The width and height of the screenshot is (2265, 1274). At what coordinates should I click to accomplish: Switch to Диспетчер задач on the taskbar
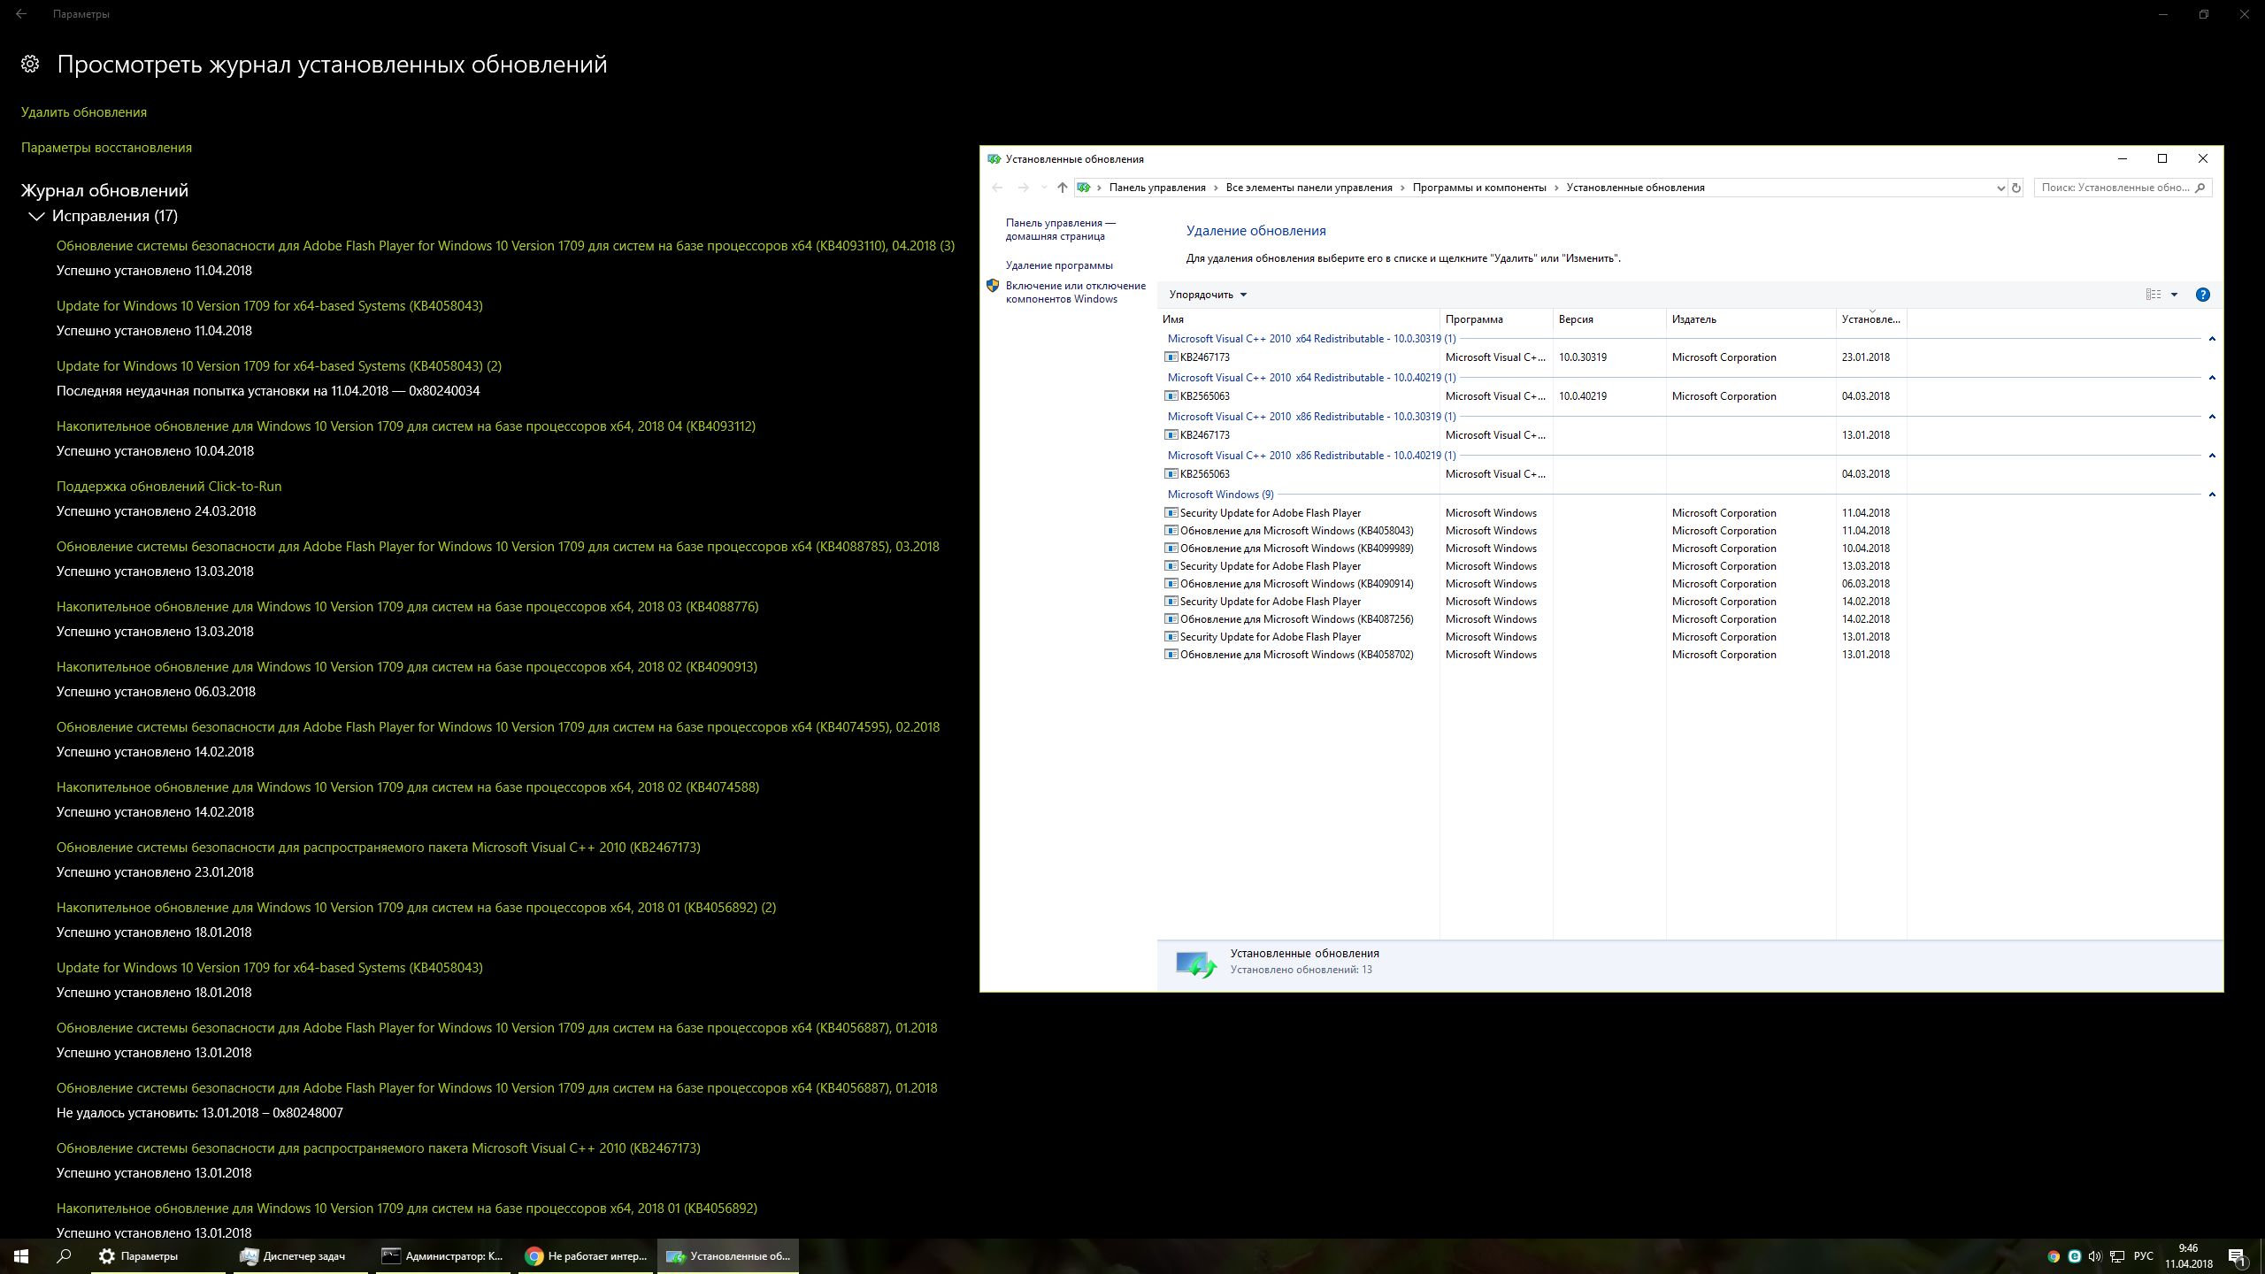(301, 1256)
